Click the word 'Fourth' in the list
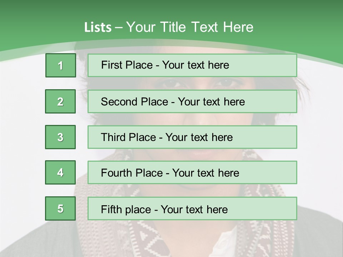 coord(116,173)
